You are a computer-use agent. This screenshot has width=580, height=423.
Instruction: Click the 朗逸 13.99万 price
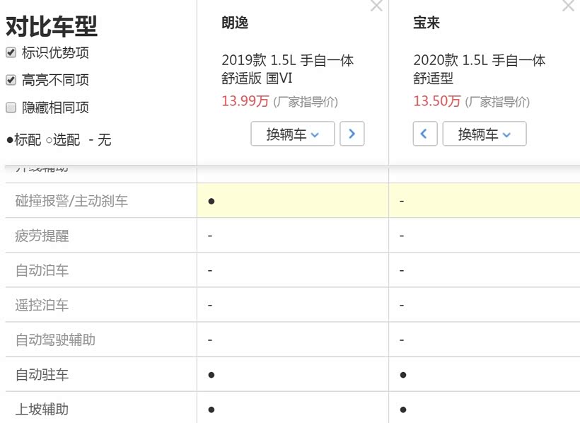pyautogui.click(x=245, y=101)
